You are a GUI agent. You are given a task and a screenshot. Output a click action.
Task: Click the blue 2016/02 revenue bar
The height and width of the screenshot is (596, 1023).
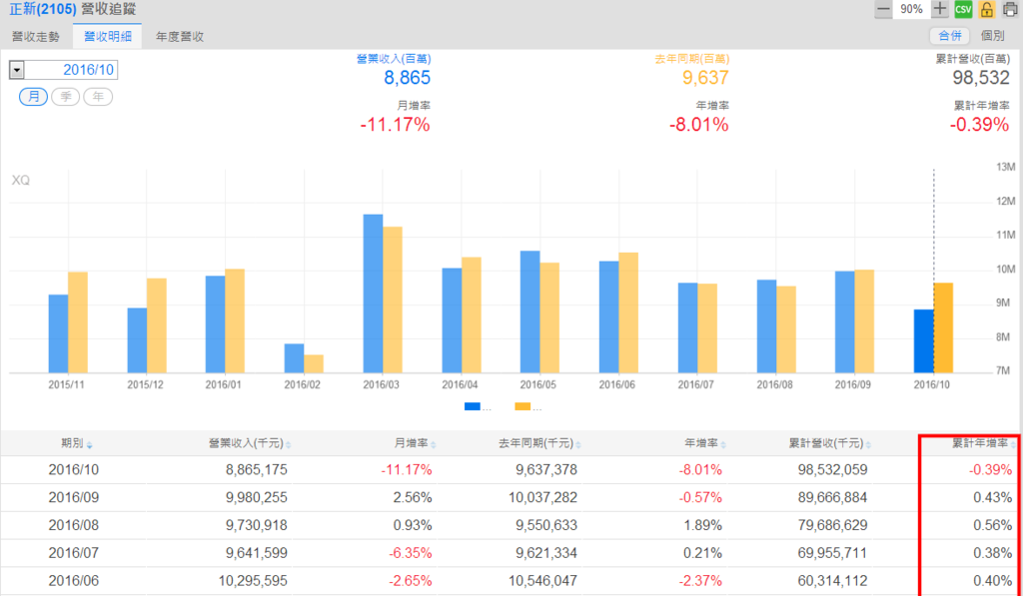point(294,358)
